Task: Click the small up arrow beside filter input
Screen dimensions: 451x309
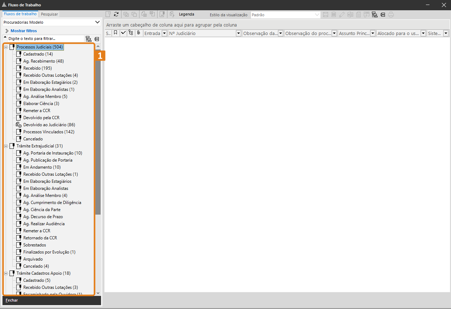Action: pos(5,37)
